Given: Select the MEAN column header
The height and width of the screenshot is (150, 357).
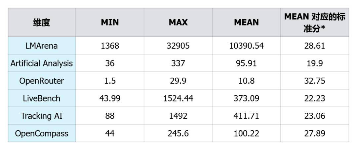Looking at the screenshot, I should 247,22.
